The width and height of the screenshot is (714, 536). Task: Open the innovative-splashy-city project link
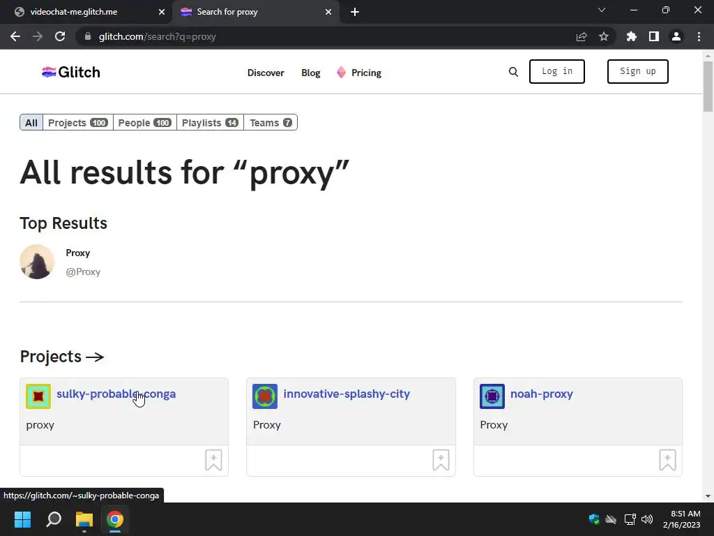pos(347,394)
